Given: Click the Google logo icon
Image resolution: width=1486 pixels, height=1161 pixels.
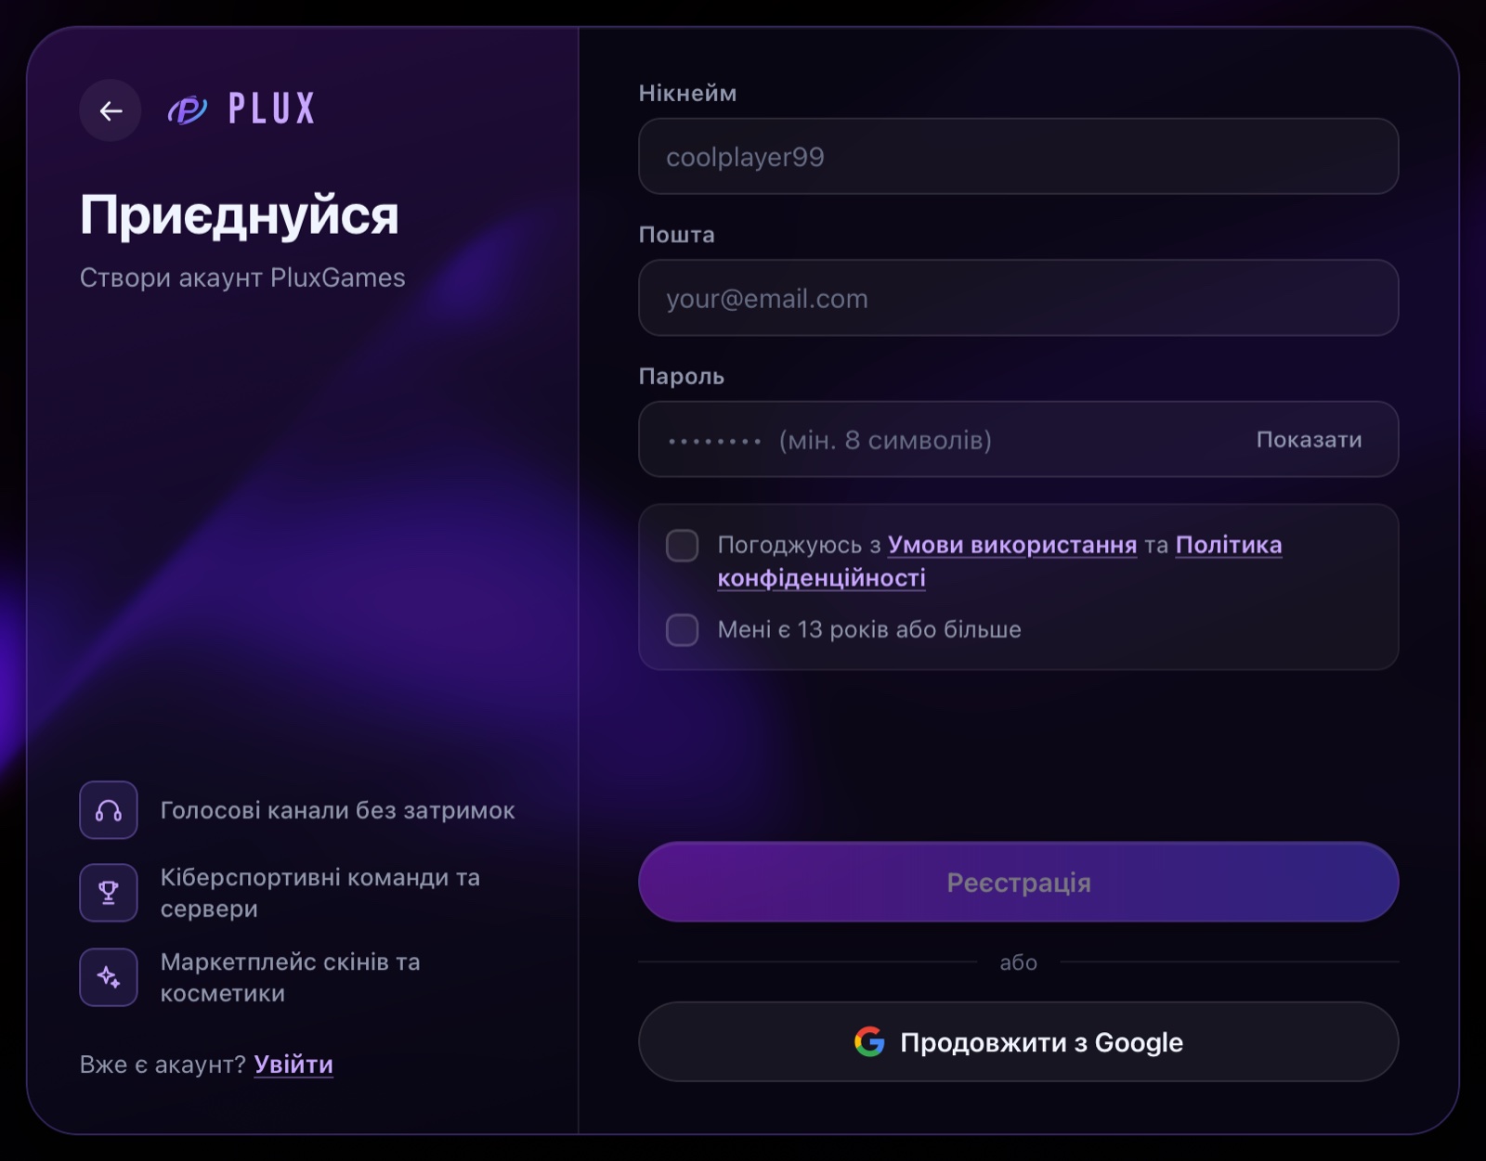Looking at the screenshot, I should (x=869, y=1042).
